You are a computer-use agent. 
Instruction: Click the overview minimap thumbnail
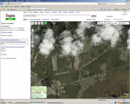[39, 92]
